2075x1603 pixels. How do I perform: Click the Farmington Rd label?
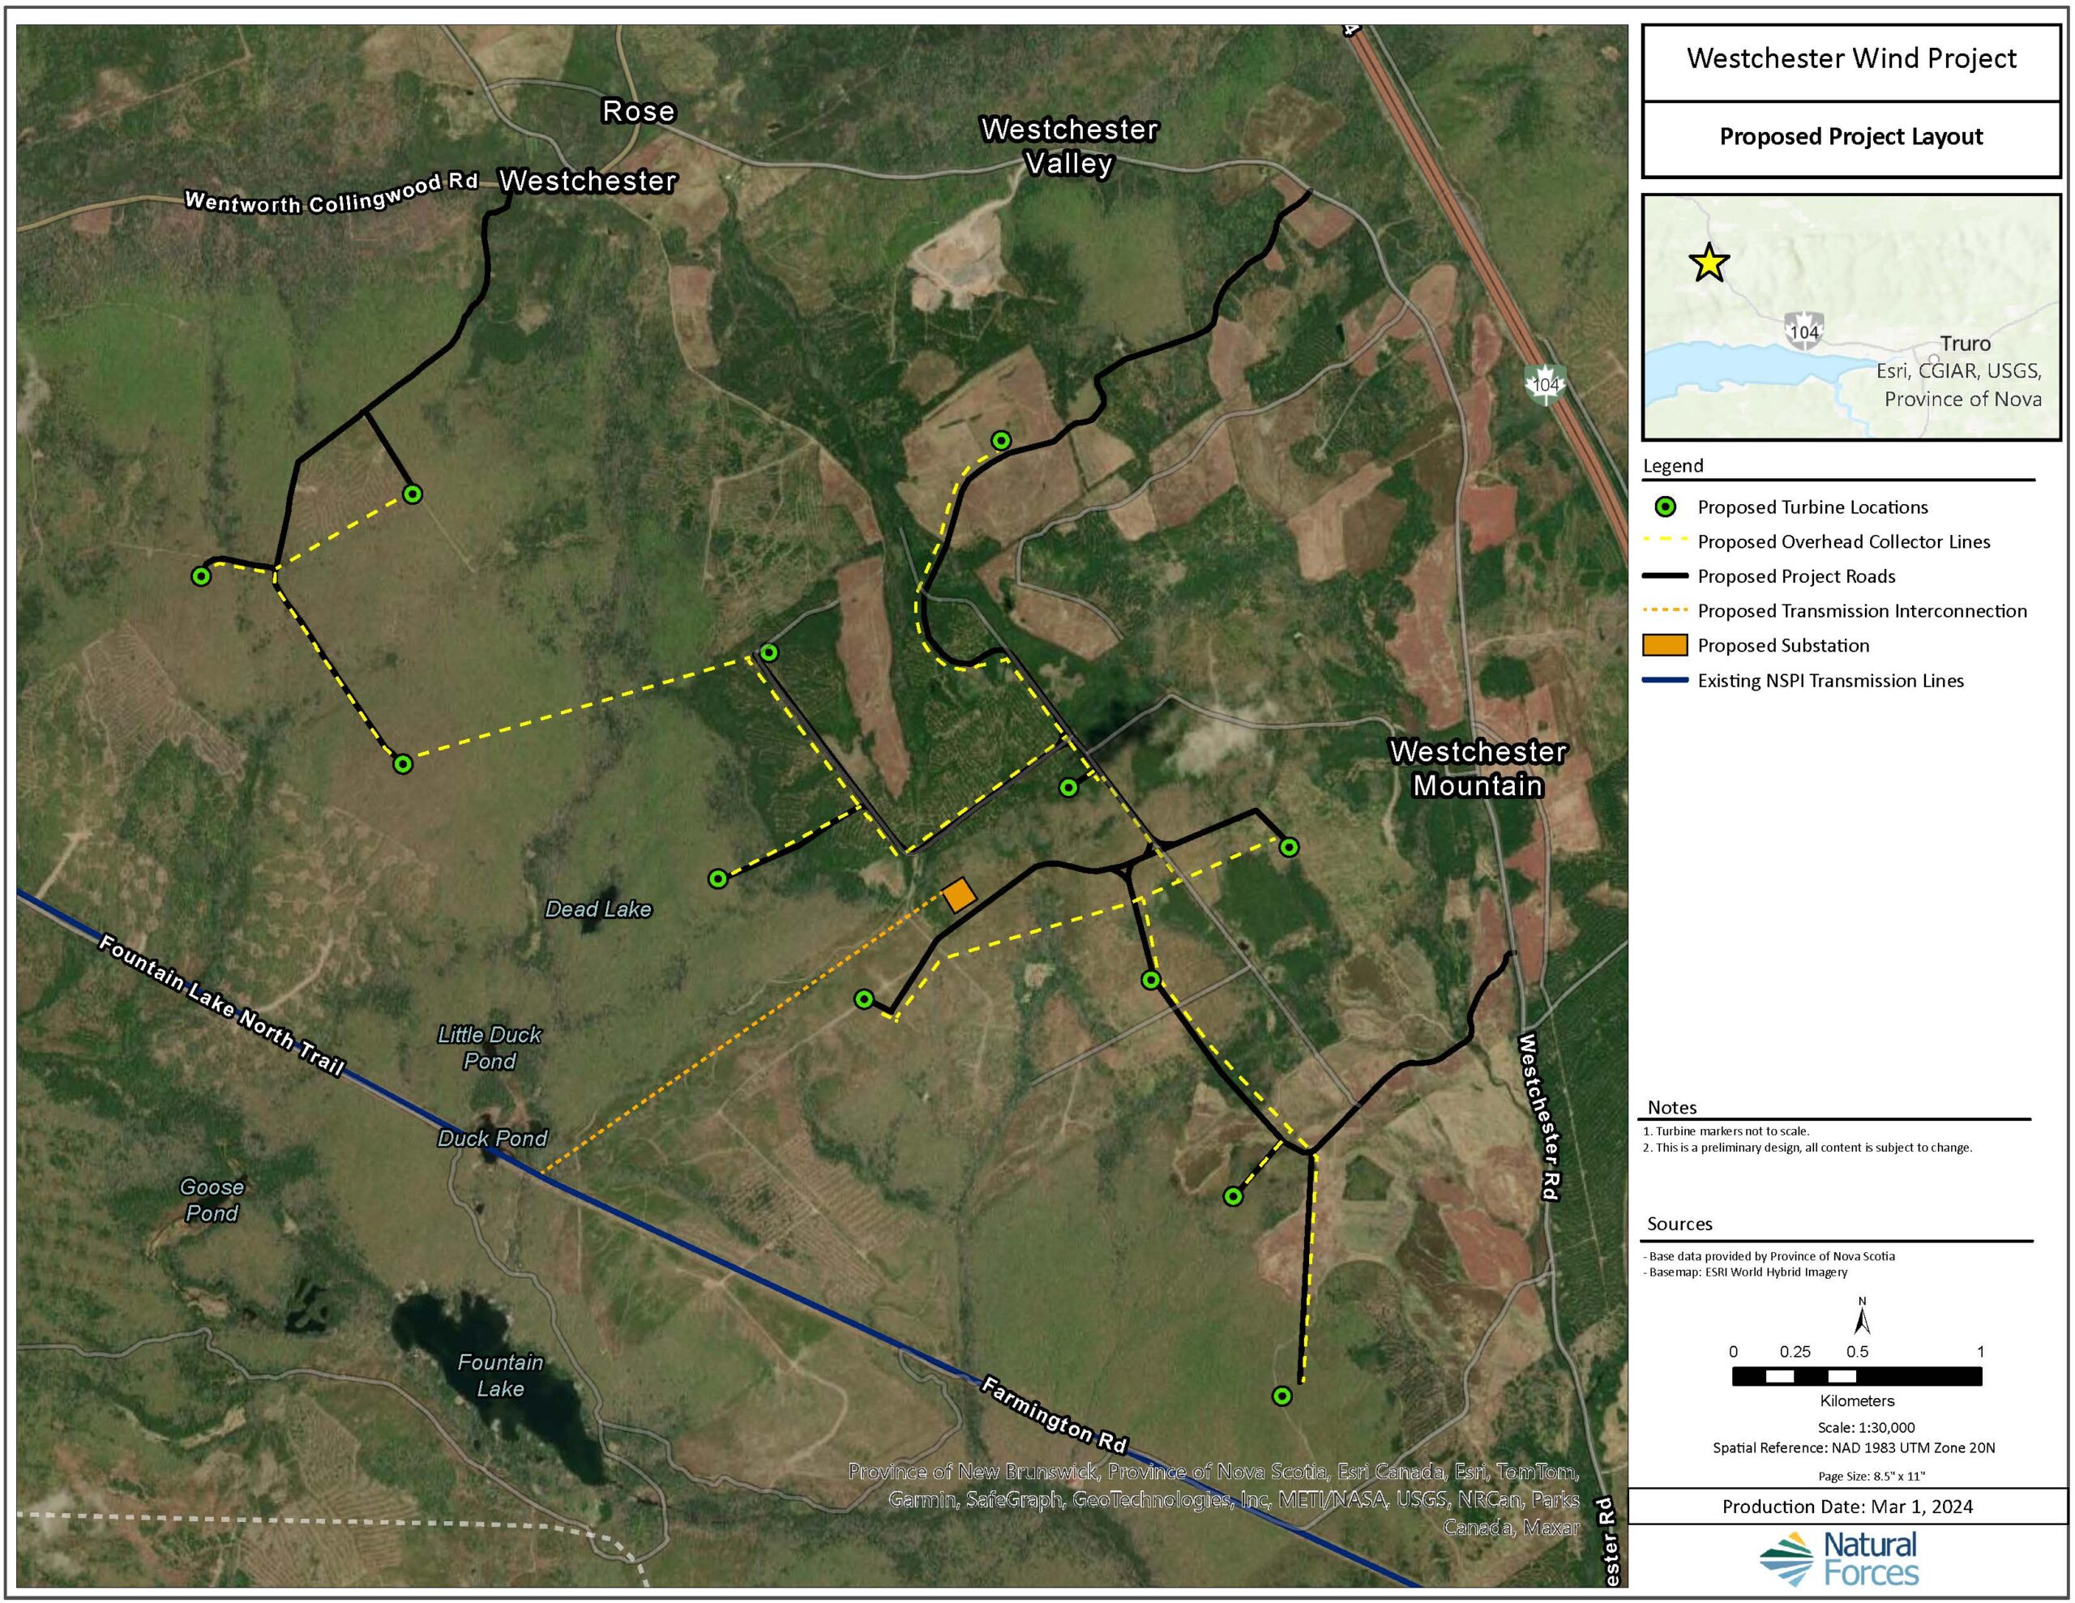[x=1053, y=1415]
